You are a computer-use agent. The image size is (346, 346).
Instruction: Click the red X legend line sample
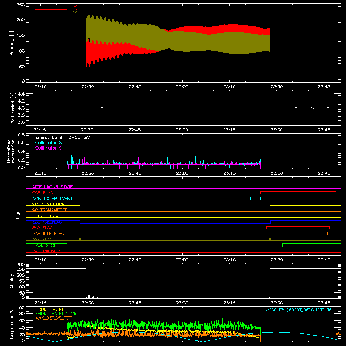[51, 9]
